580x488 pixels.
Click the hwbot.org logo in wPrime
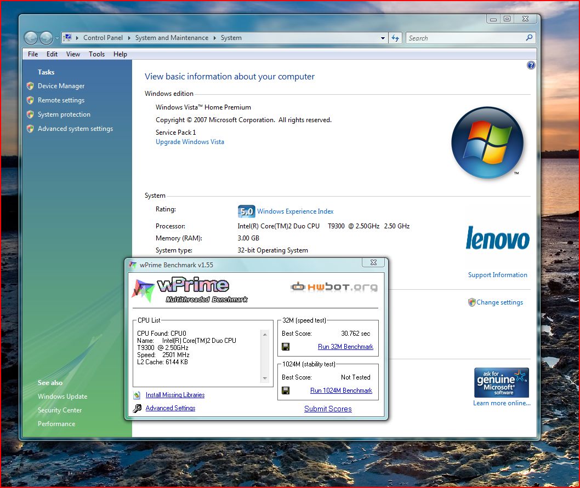click(334, 286)
